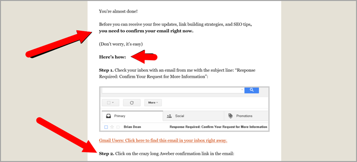Switch to the Primary inbox tab
This screenshot has width=357, height=162.
coord(132,116)
